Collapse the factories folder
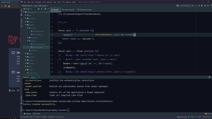Screen dimensions: 212x119 [x=28, y=28]
